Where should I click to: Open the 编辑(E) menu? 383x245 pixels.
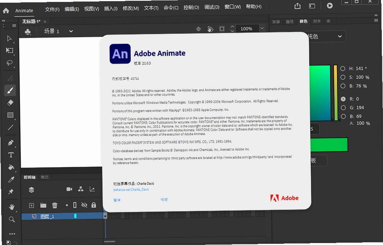[72, 9]
